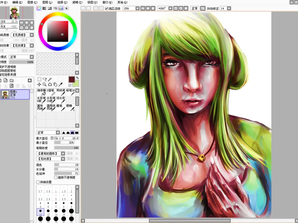This screenshot has width=298, height=223.
Task: Open the 【无材质】 brush texture dropdown
Action: (x=63, y=159)
